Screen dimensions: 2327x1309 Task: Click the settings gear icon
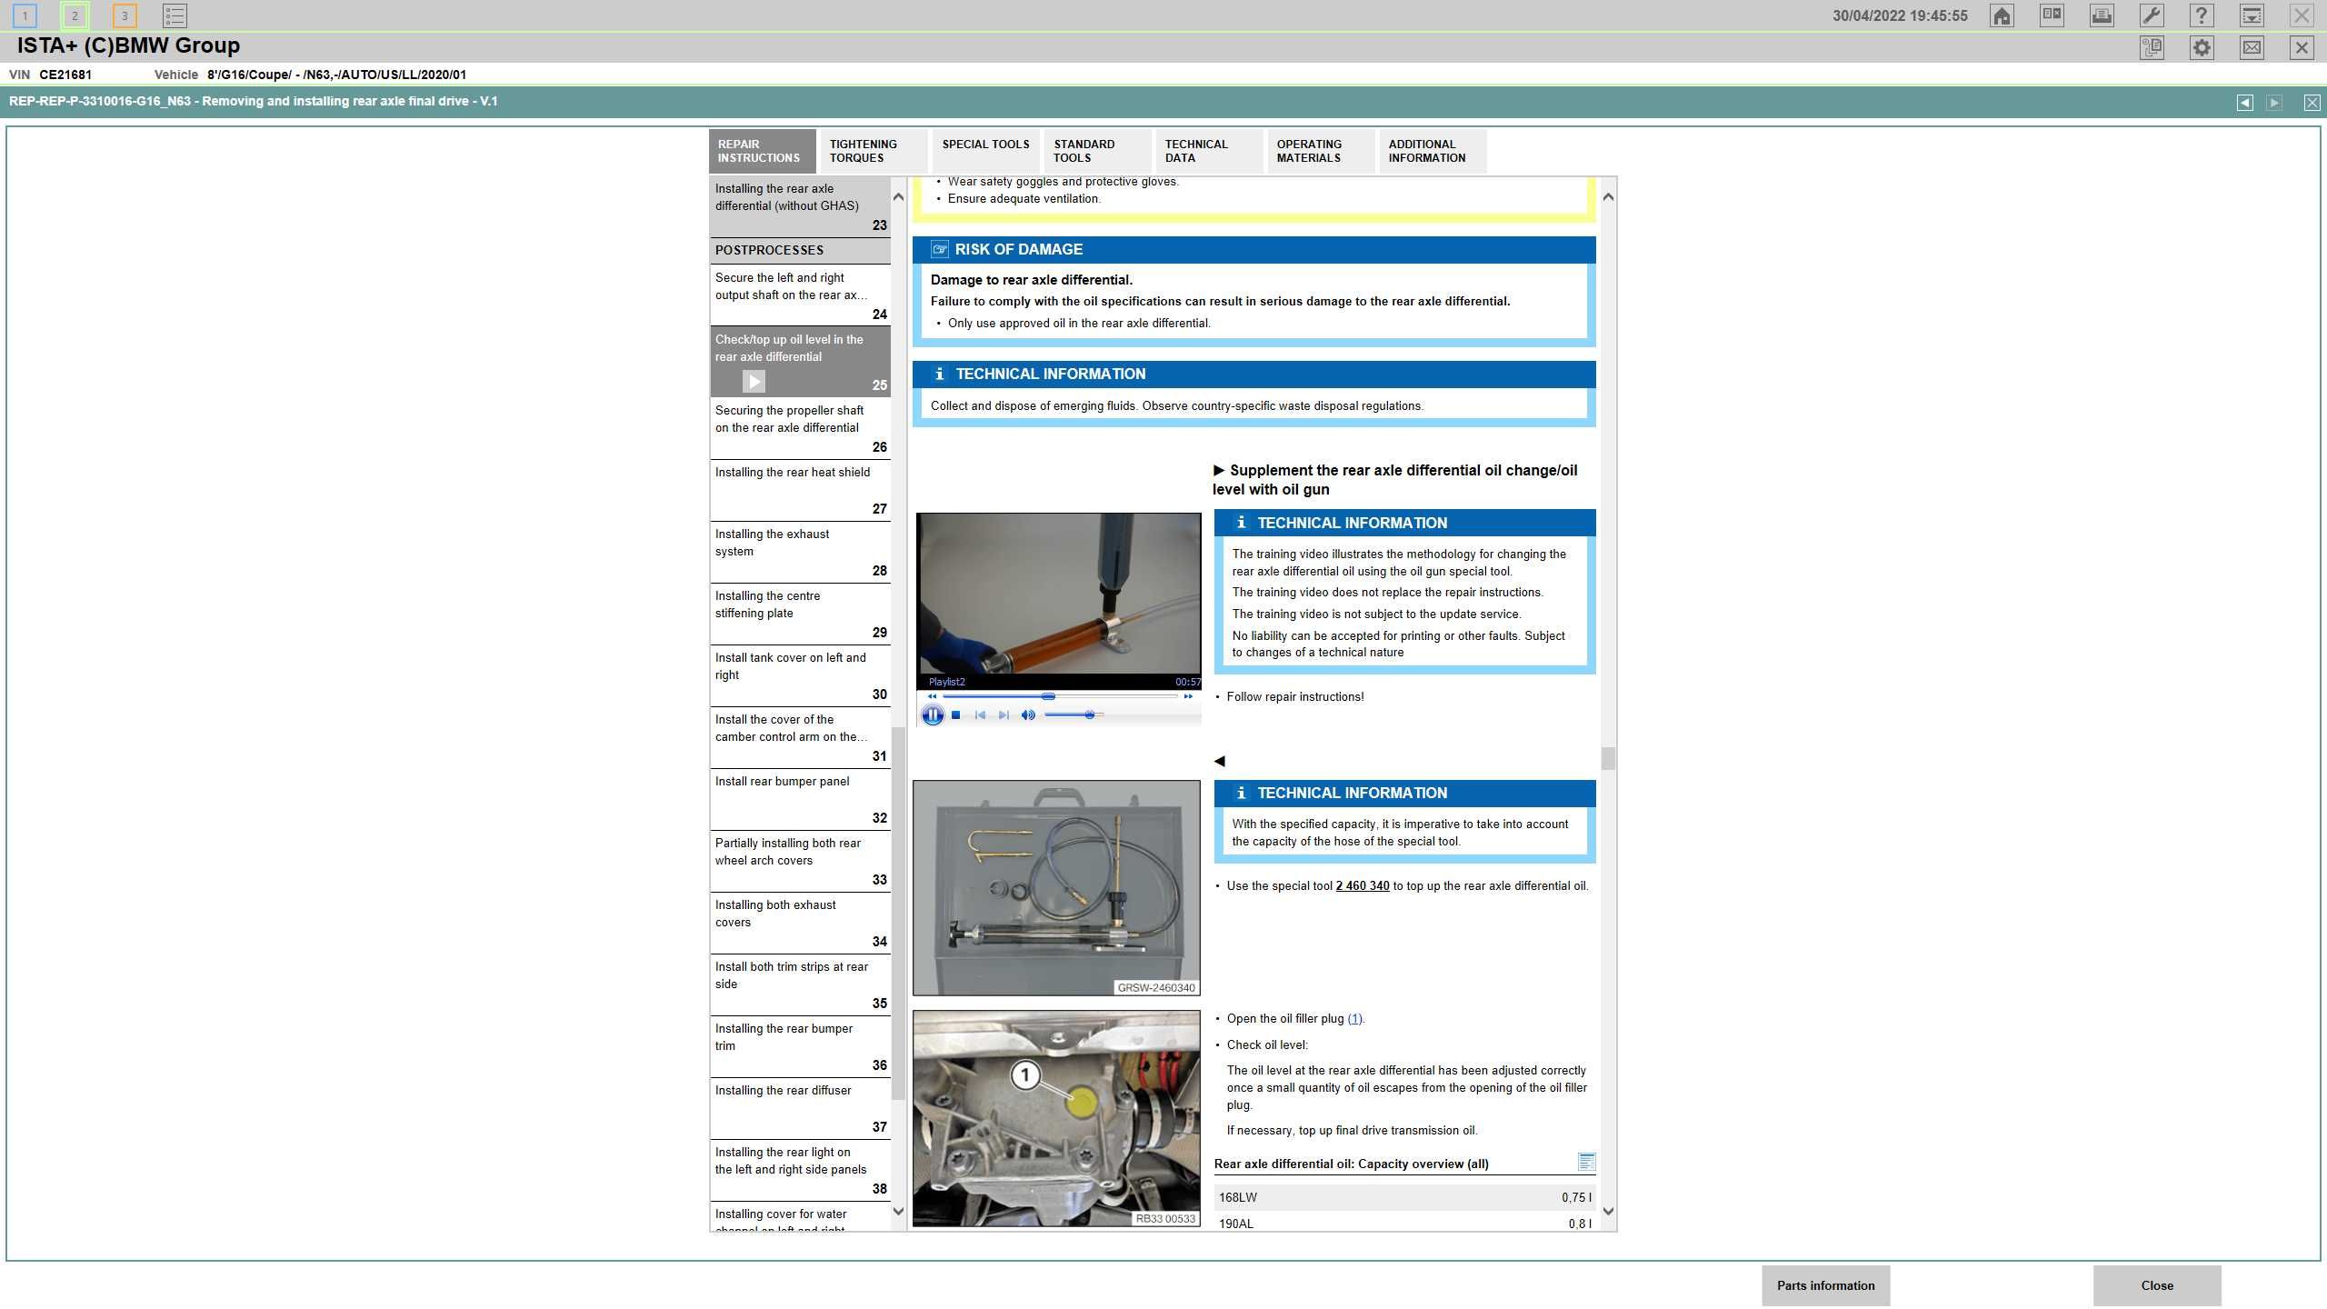pos(2204,46)
